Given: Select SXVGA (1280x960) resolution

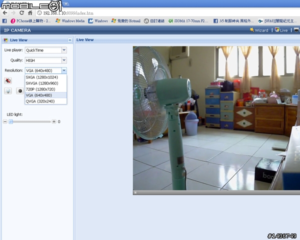Looking at the screenshot, I should [45, 83].
